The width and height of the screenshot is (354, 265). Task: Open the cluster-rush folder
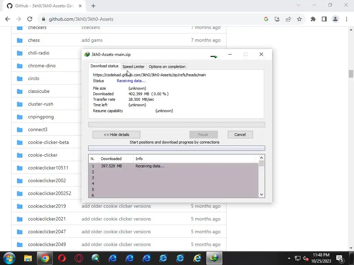(41, 104)
